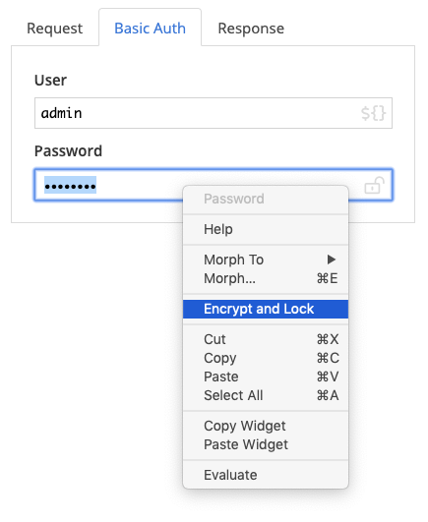
Task: Click the highlighted password dots selection
Action: pyautogui.click(x=70, y=185)
